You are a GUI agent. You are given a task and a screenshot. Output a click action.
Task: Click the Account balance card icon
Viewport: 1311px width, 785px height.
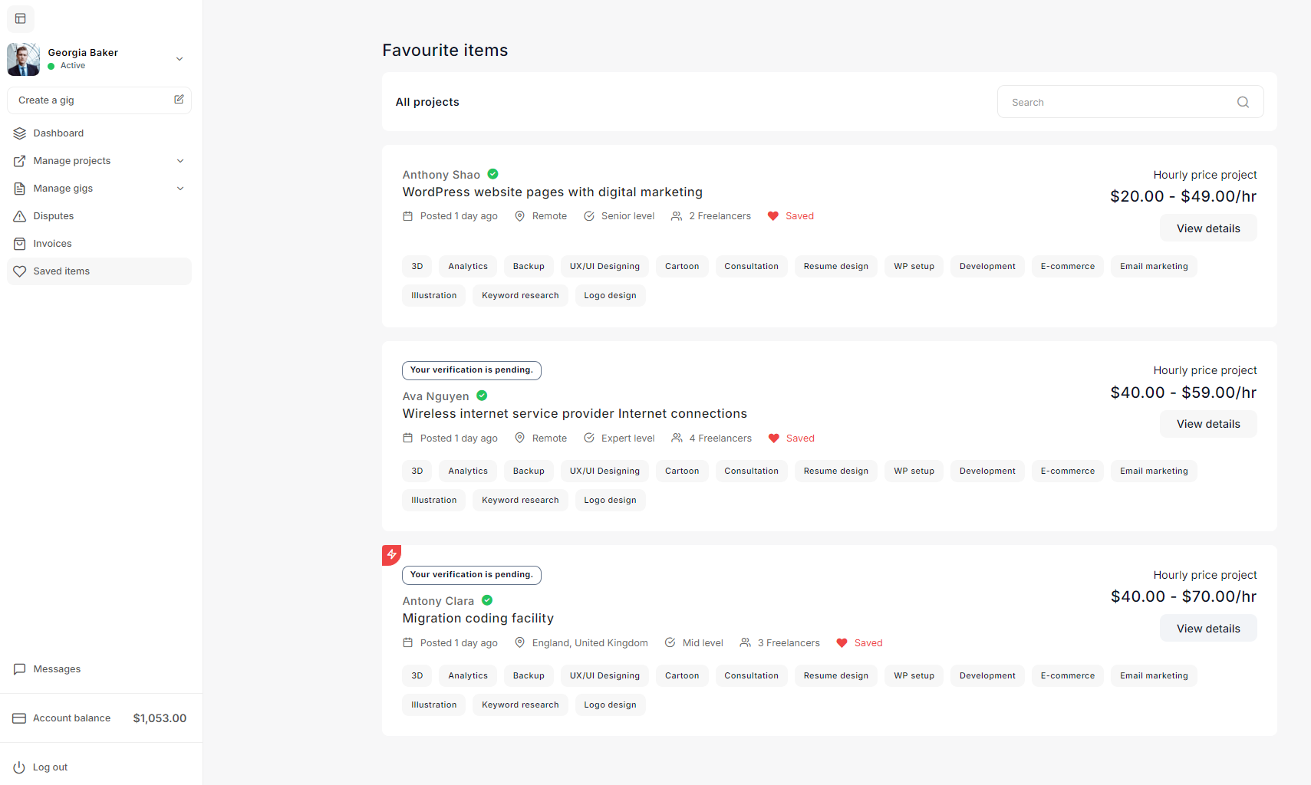19,718
